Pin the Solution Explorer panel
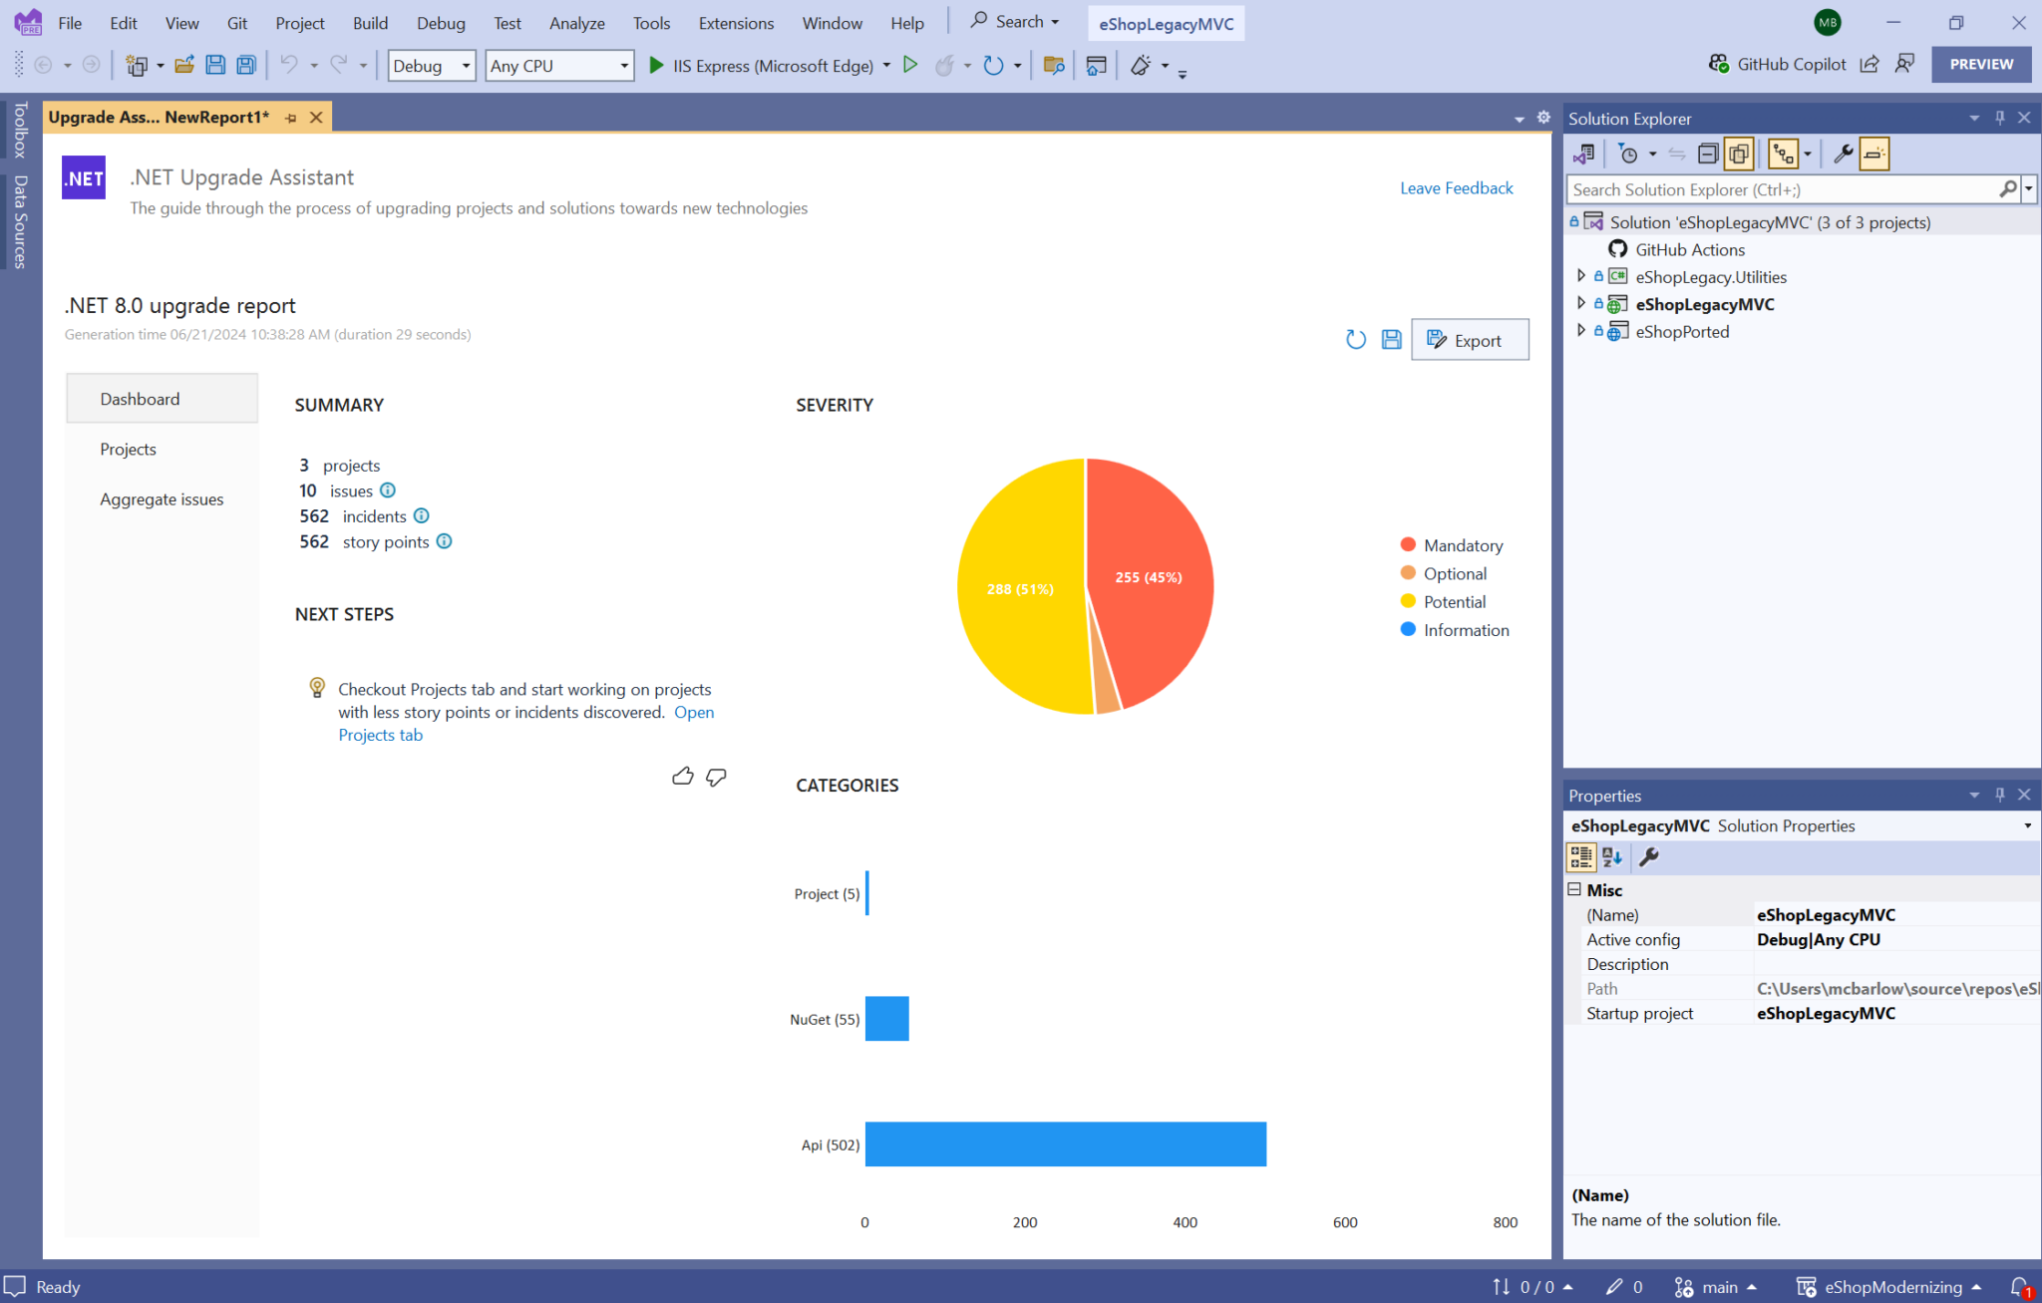The image size is (2042, 1303). tap(1999, 117)
